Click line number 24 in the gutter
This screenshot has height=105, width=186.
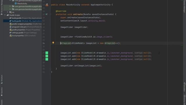pyautogui.click(x=44, y=43)
